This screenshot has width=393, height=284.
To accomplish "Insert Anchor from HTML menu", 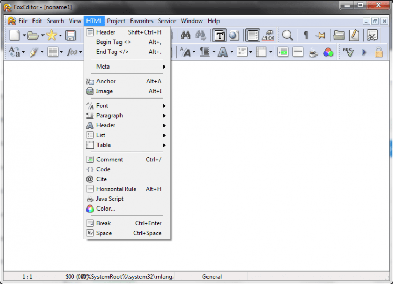I will click(x=127, y=81).
